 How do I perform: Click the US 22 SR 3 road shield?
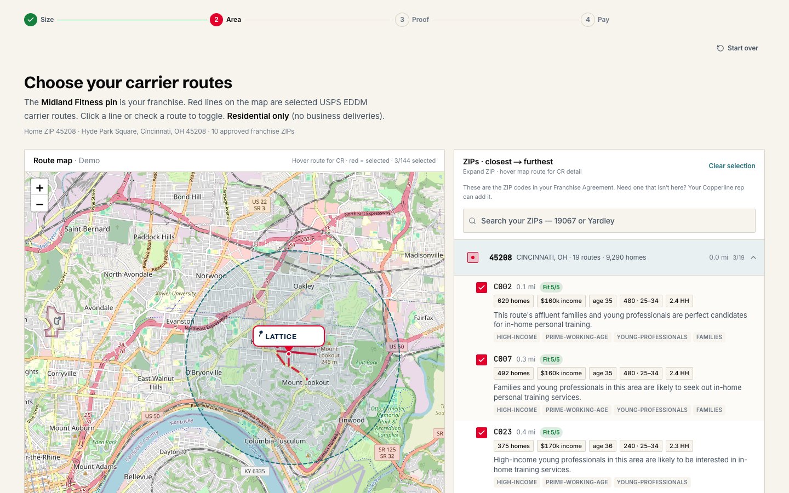[x=259, y=205]
